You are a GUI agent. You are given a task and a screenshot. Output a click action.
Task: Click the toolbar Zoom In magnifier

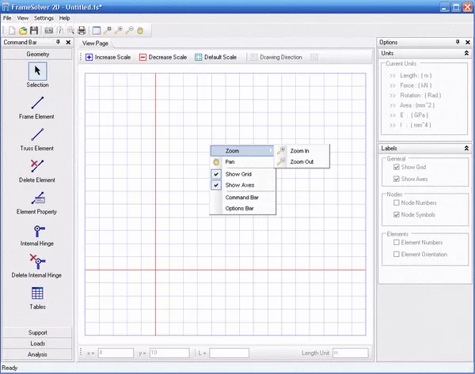click(119, 31)
